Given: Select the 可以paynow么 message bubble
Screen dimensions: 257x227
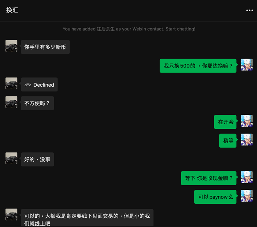Looking at the screenshot, I should tap(215, 197).
